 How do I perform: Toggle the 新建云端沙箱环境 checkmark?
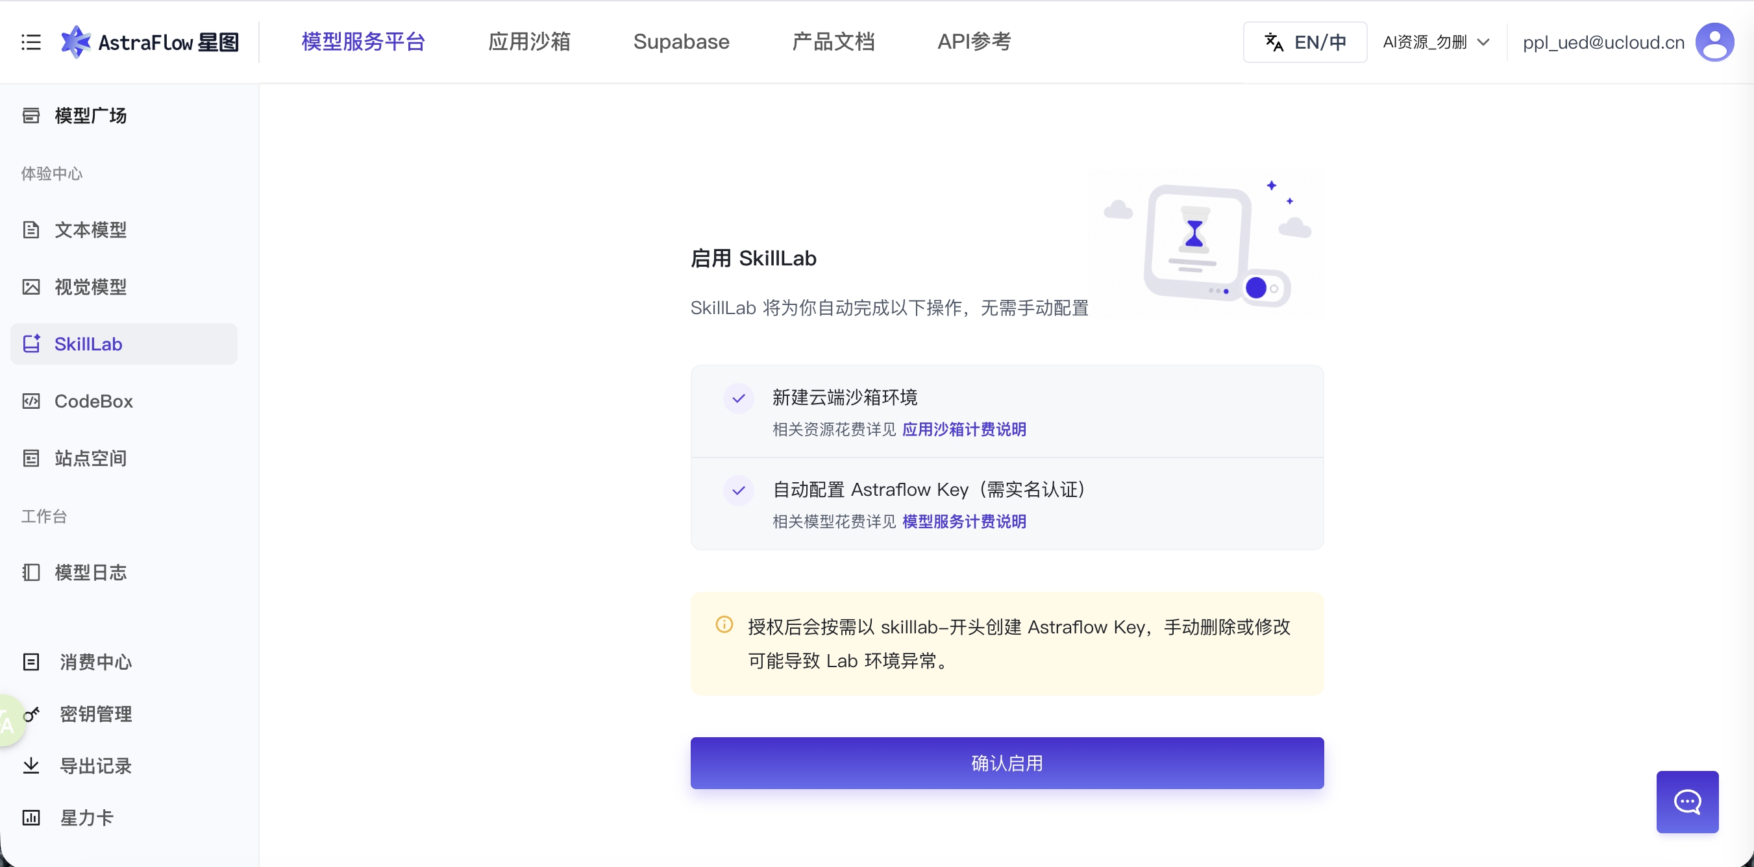(739, 398)
